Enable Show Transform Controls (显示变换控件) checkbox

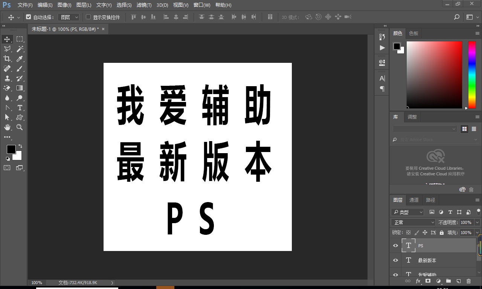point(88,17)
